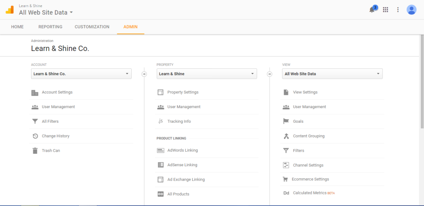Open Calculated Metrics BETA link

point(314,193)
